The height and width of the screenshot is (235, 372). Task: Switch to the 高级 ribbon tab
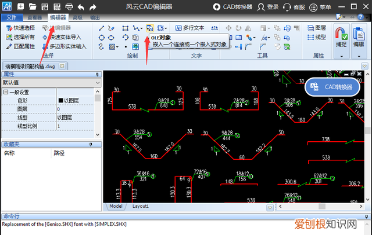tap(77, 17)
